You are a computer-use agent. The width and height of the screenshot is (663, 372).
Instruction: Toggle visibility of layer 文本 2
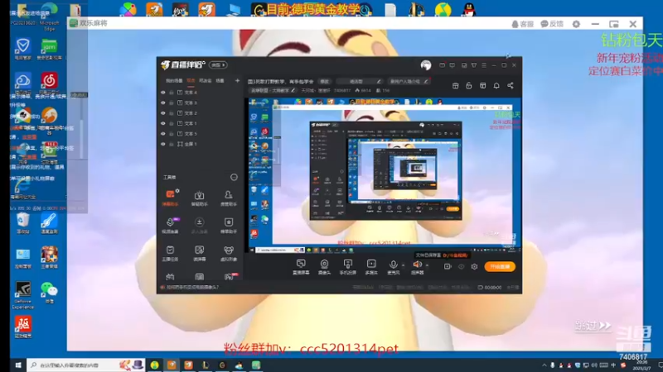[162, 113]
